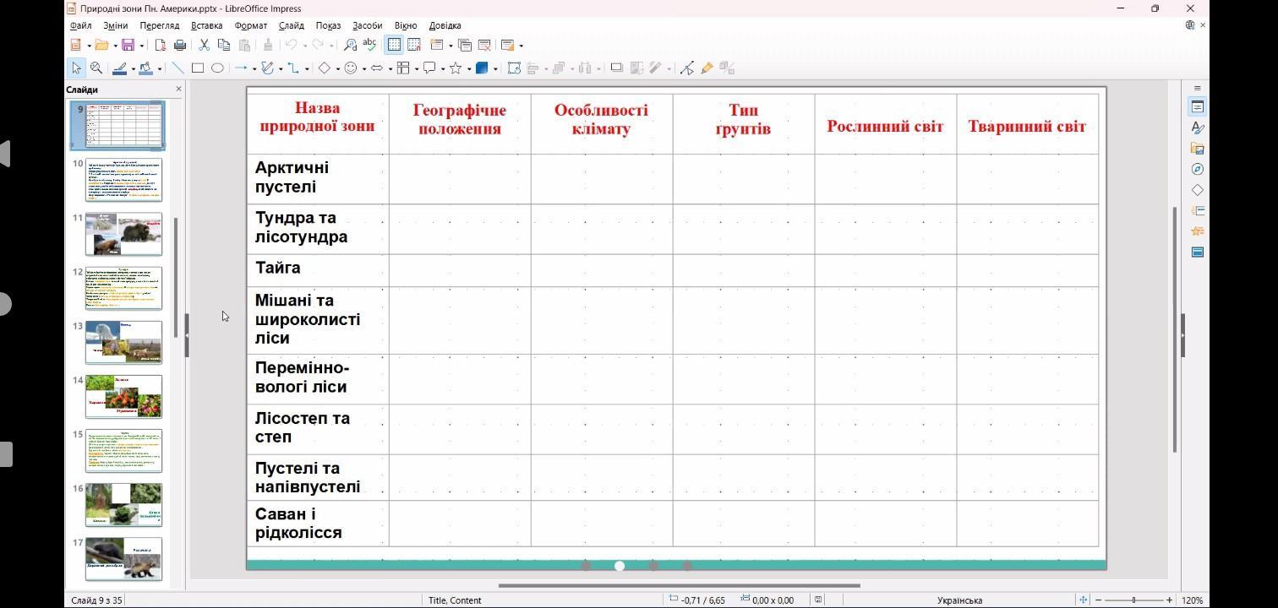Open the Save button dropdown arrow
This screenshot has width=1278, height=608.
click(x=141, y=46)
